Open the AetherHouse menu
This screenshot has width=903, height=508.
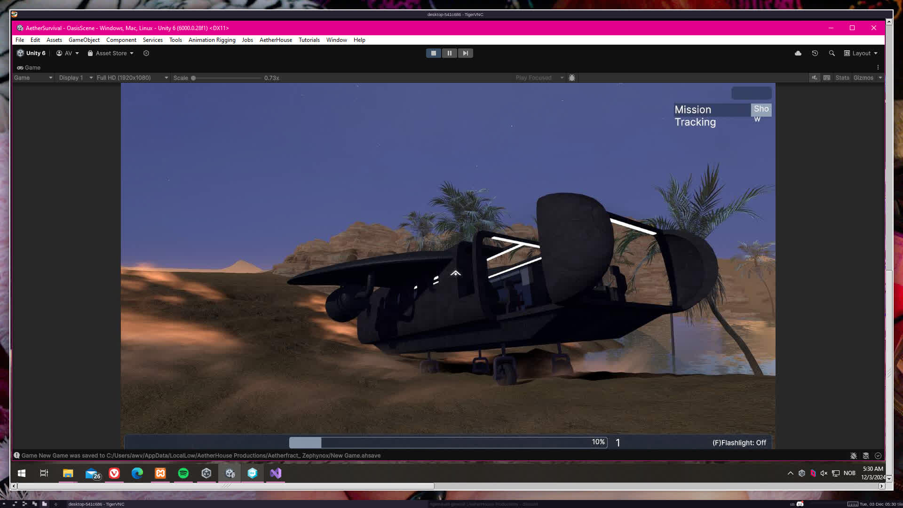click(276, 40)
